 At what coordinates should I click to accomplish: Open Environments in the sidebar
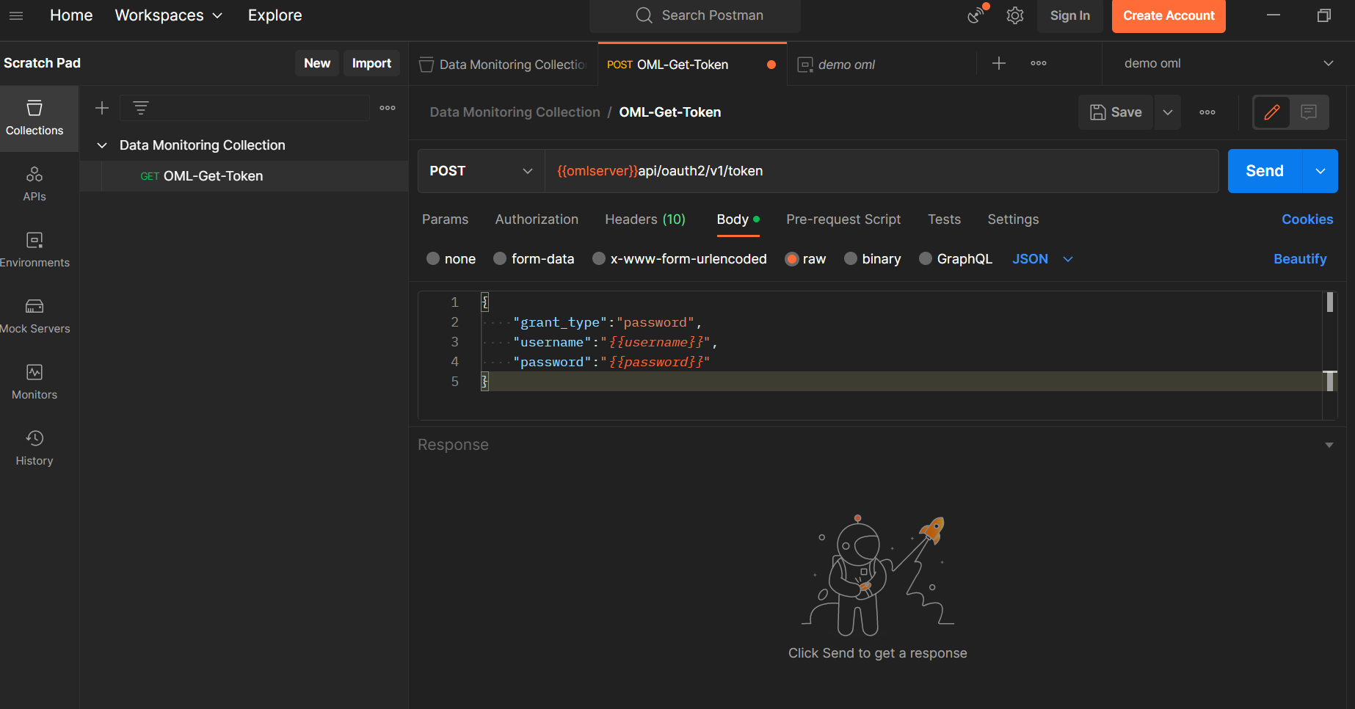click(x=34, y=250)
